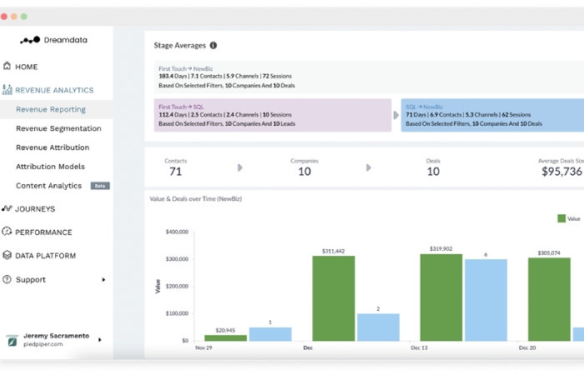
Task: Click the green Value legend swatch
Action: point(561,218)
